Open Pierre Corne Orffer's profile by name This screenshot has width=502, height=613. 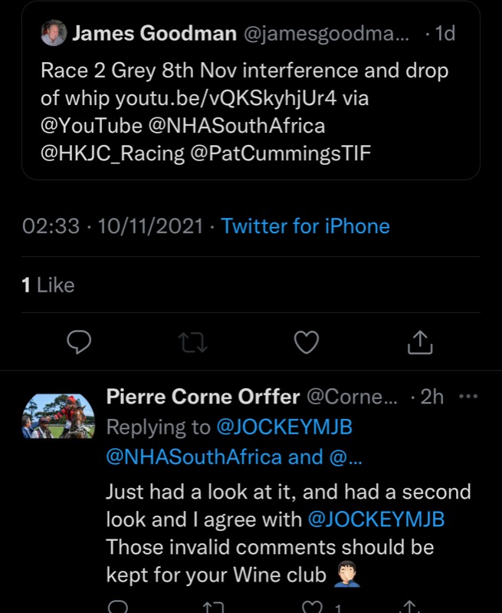click(202, 397)
